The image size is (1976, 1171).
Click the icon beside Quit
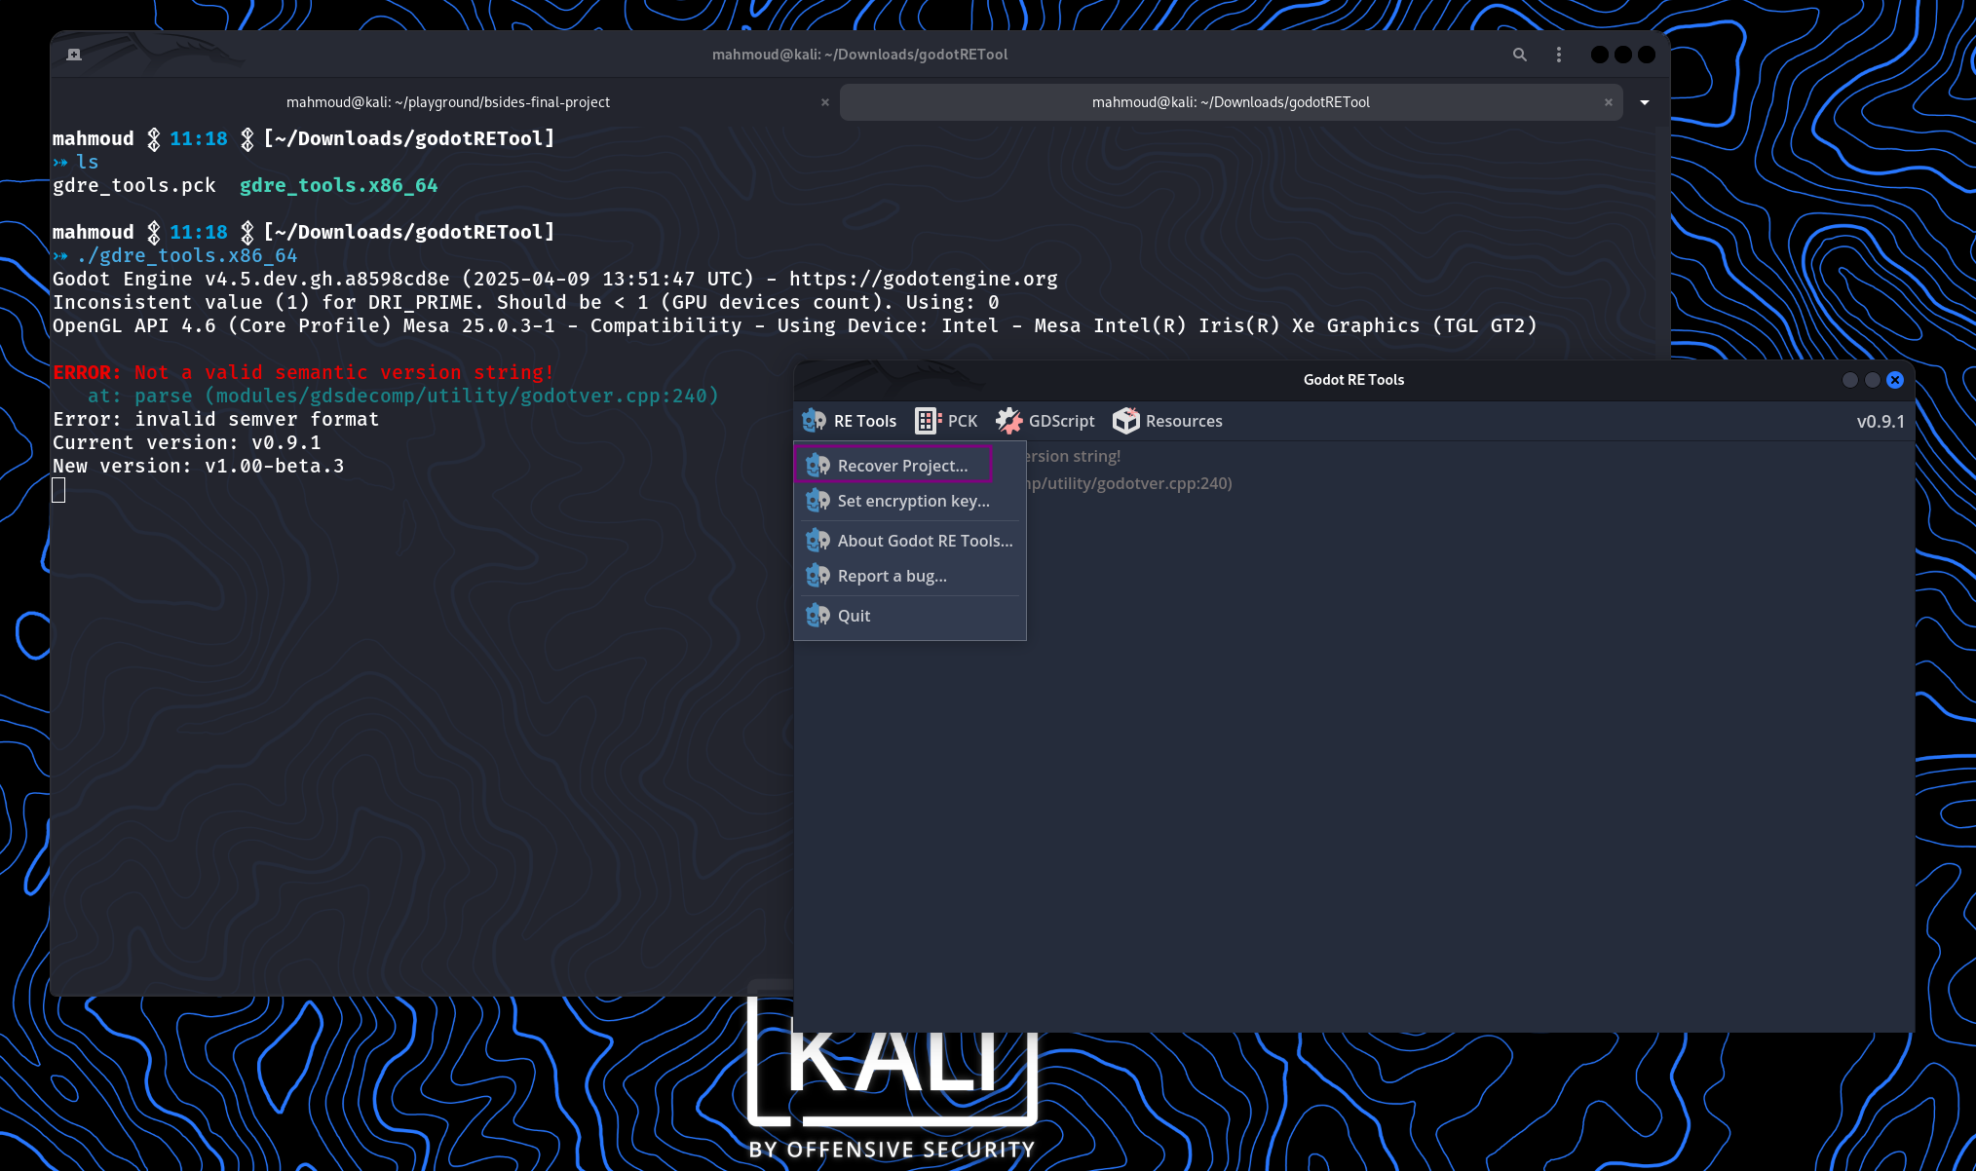pyautogui.click(x=817, y=616)
